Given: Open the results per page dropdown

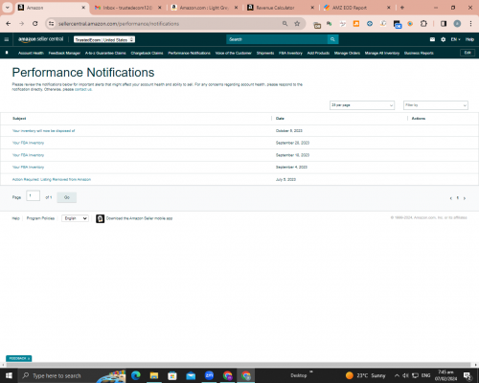Looking at the screenshot, I should coord(362,105).
